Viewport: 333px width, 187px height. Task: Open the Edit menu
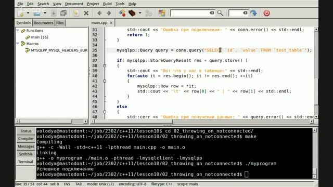(x=30, y=4)
